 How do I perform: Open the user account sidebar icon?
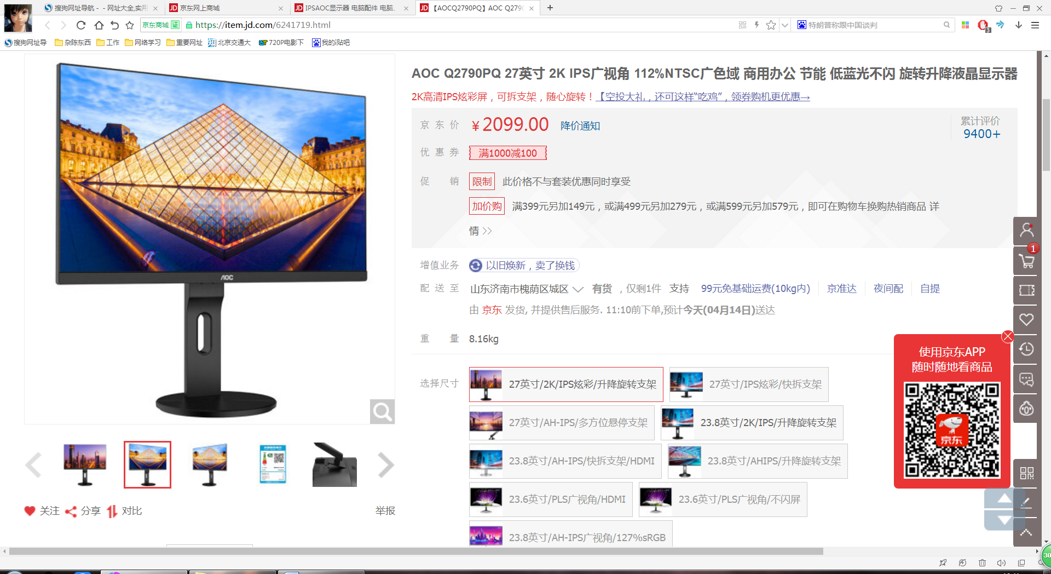1026,230
